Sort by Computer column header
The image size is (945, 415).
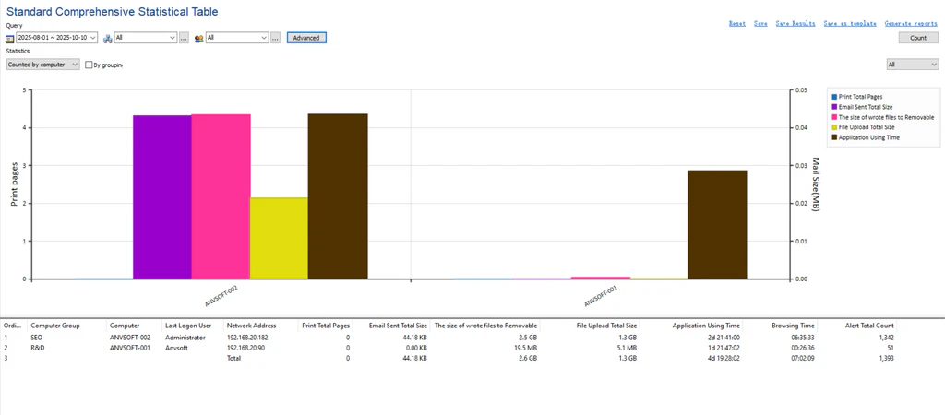tap(135, 326)
